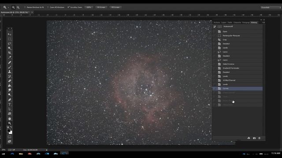Select the Quick Selection tool
This screenshot has width=282, height=158.
(x=10, y=48)
